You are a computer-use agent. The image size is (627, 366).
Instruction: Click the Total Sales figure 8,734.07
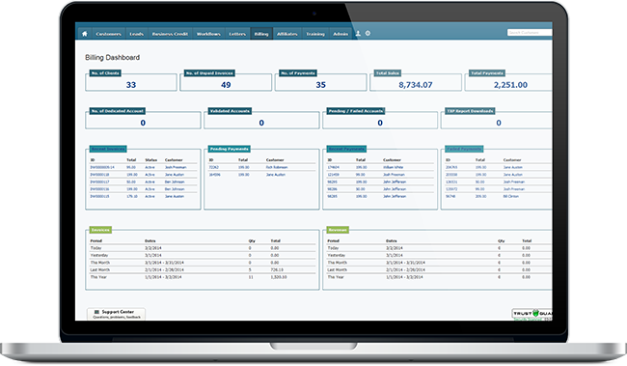point(416,85)
